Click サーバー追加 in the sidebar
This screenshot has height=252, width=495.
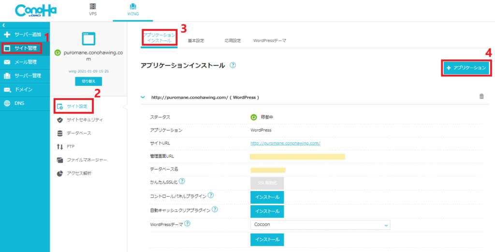(25, 34)
